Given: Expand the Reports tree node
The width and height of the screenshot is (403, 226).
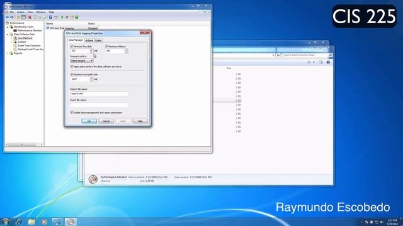Looking at the screenshot, I should [8, 53].
